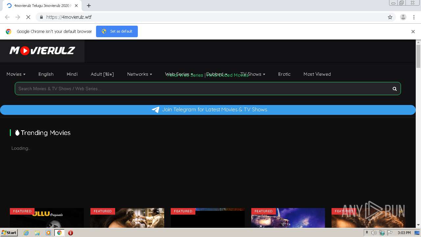Click the Show desktop tray button

coord(417,233)
